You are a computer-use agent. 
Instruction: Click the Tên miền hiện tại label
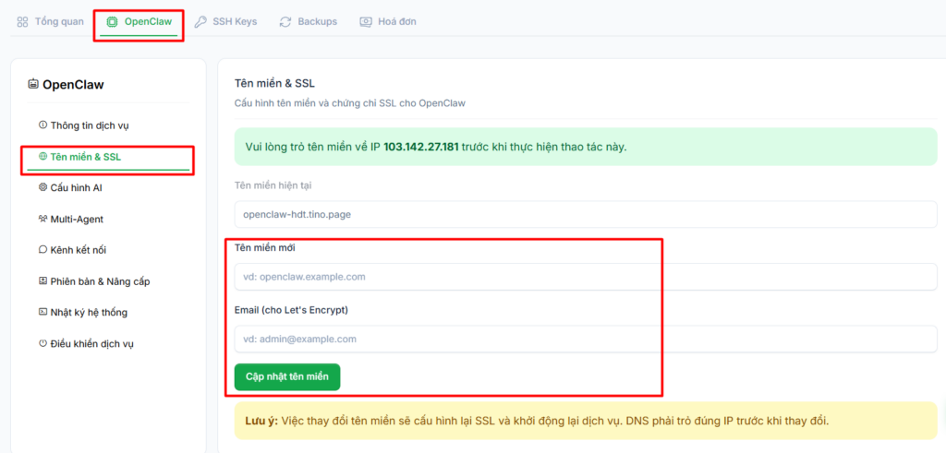(273, 185)
